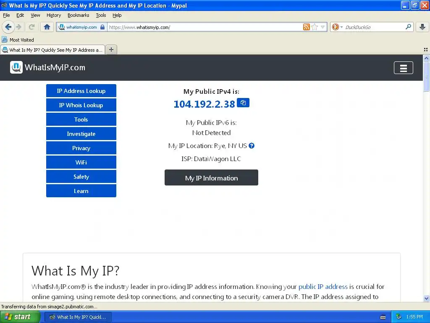430x323 pixels.
Task: Click the IP location help question icon
Action: point(252,146)
